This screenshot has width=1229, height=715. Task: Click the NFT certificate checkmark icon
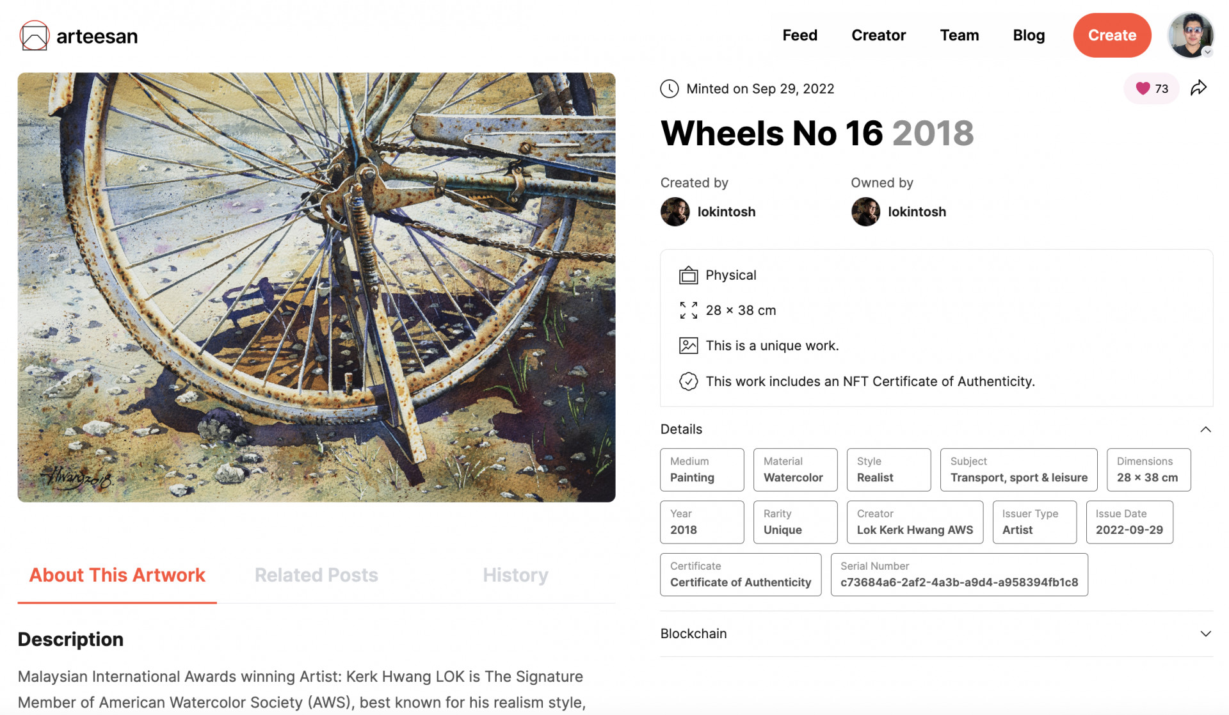(x=688, y=382)
